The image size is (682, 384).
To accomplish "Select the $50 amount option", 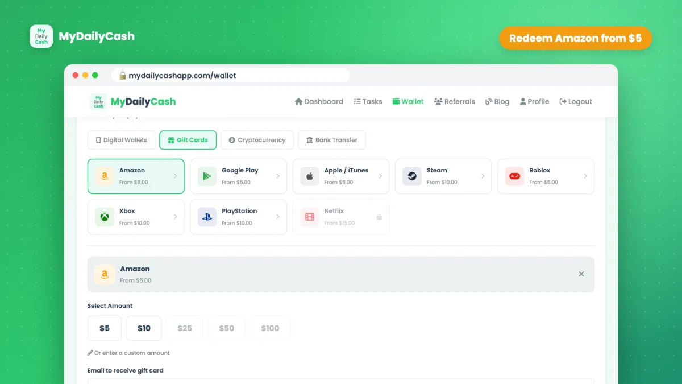I will coord(226,328).
